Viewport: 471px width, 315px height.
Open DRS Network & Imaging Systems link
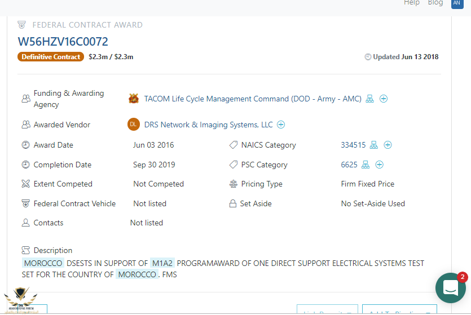click(208, 125)
